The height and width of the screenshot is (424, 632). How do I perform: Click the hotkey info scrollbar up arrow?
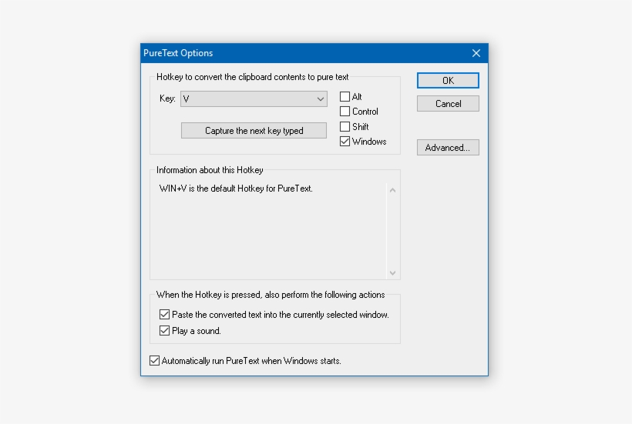tap(392, 190)
